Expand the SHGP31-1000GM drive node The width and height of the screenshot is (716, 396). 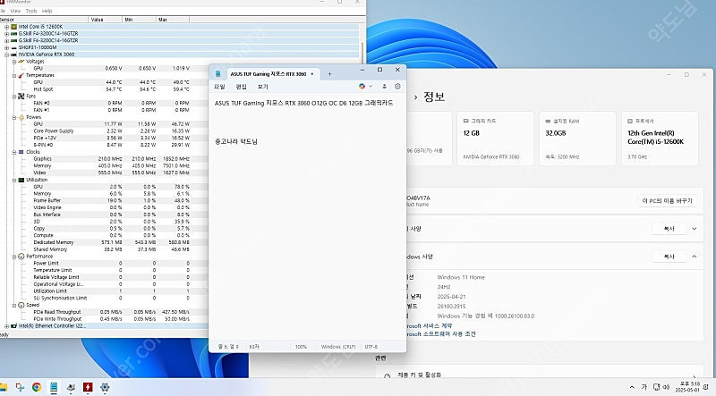6,47
